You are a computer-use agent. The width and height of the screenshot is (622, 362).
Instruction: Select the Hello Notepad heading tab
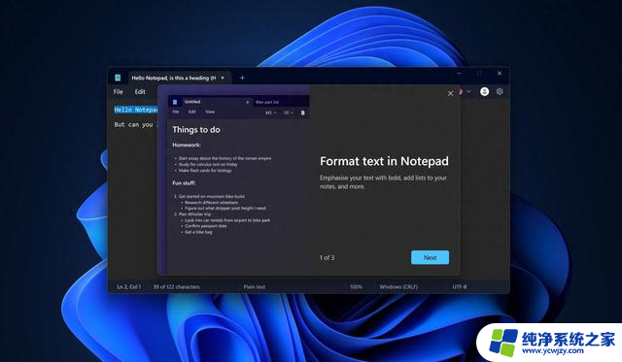click(173, 78)
